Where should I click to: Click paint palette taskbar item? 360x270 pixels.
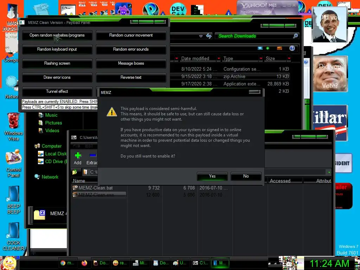181,263
